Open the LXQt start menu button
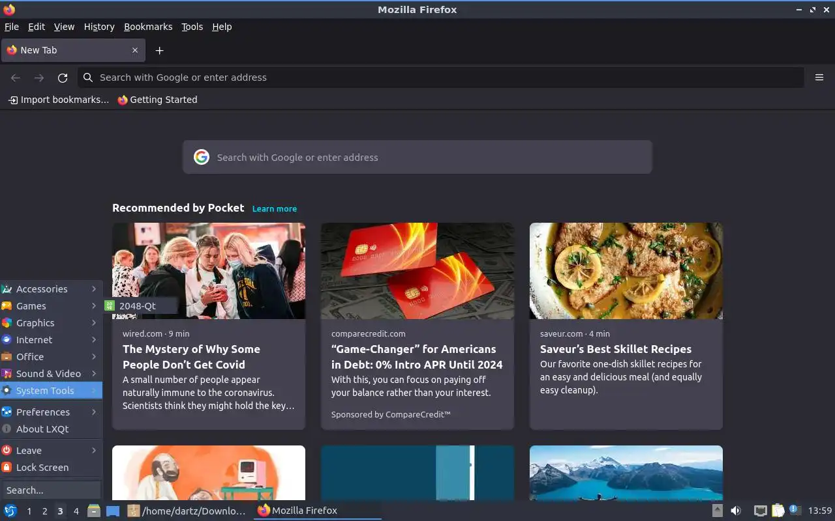 10,511
